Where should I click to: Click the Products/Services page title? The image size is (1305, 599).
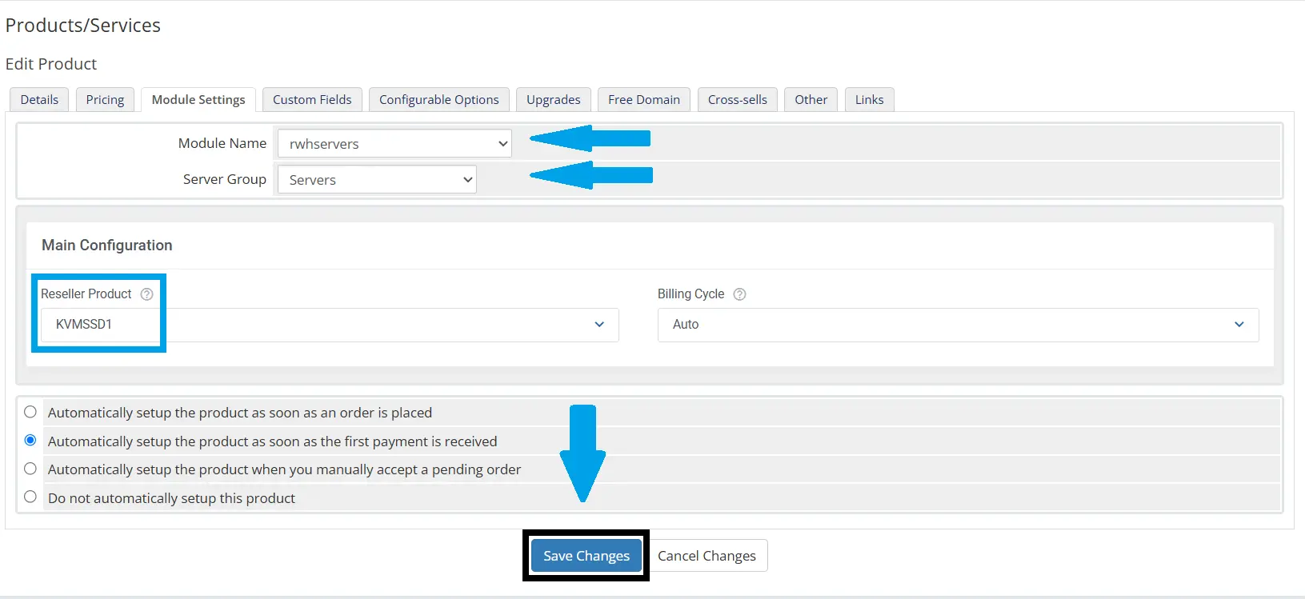point(83,26)
